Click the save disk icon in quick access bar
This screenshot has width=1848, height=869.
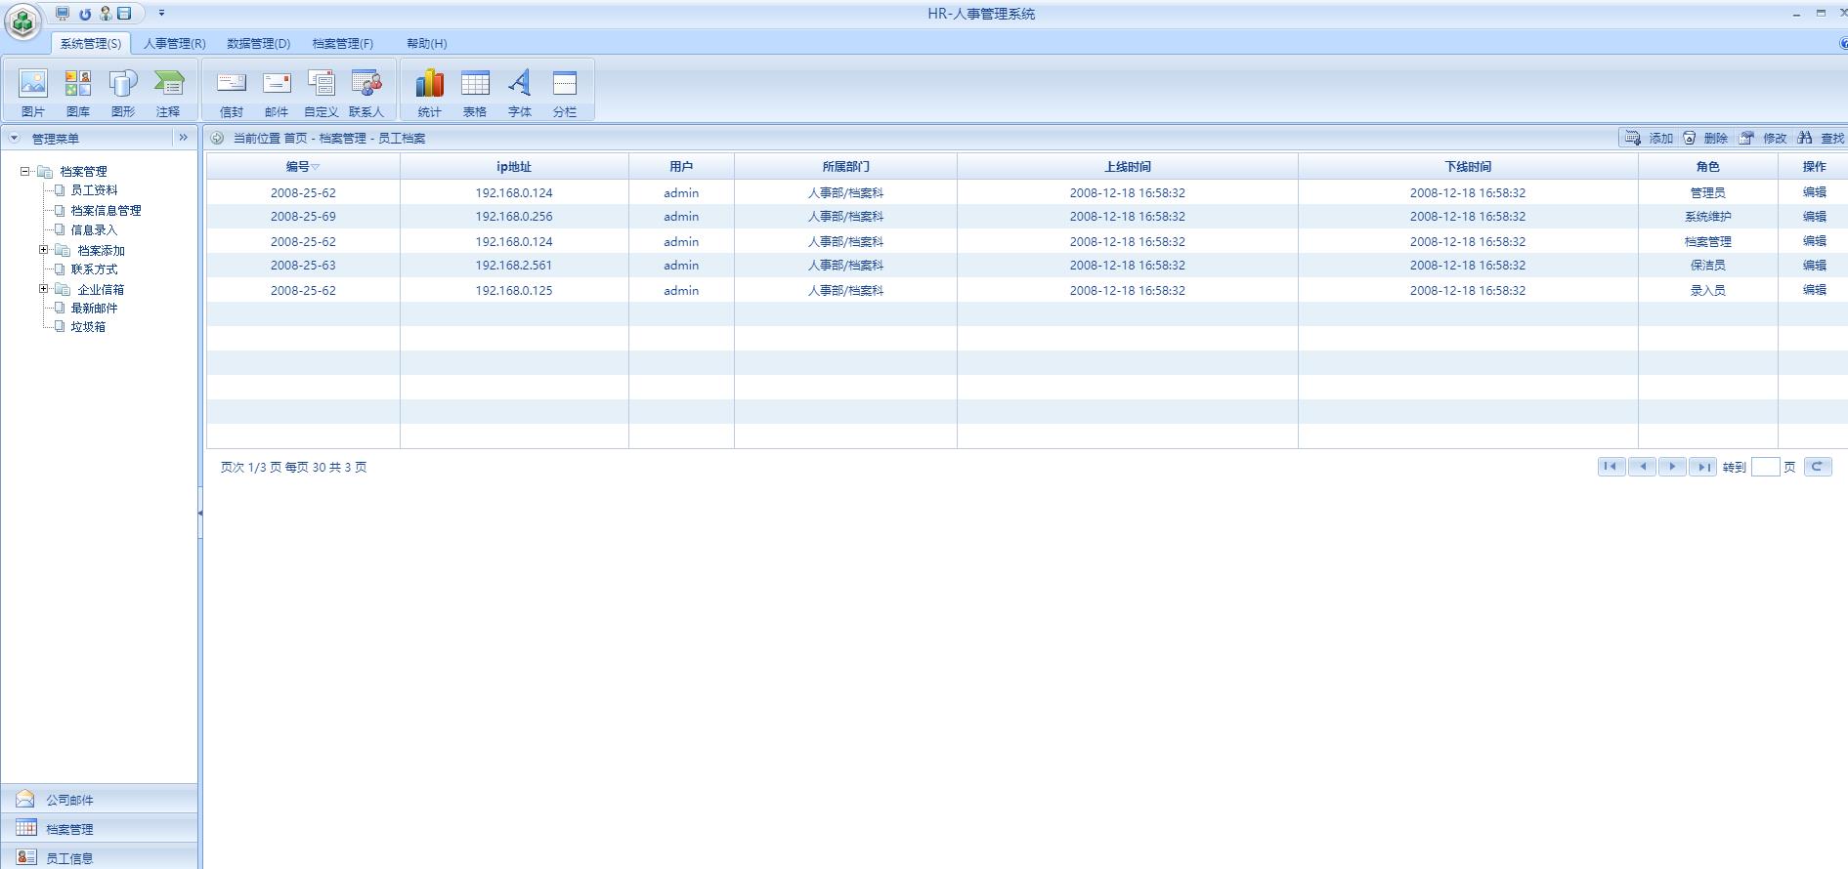[x=124, y=14]
